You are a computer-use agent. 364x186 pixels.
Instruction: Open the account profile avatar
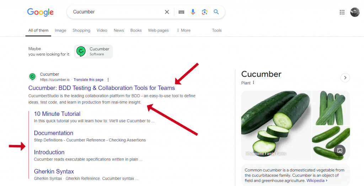355,12
